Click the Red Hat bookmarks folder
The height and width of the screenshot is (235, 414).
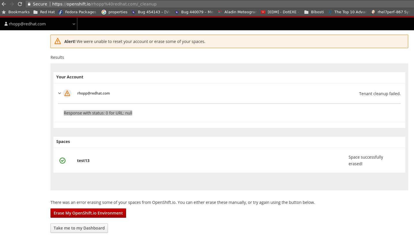click(x=44, y=12)
